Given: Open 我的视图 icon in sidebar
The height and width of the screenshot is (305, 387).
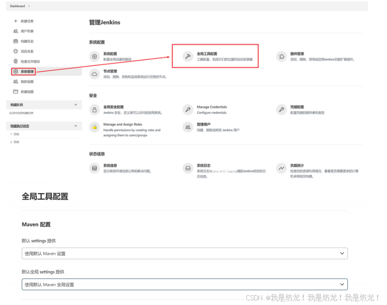Looking at the screenshot, I should click(x=15, y=82).
